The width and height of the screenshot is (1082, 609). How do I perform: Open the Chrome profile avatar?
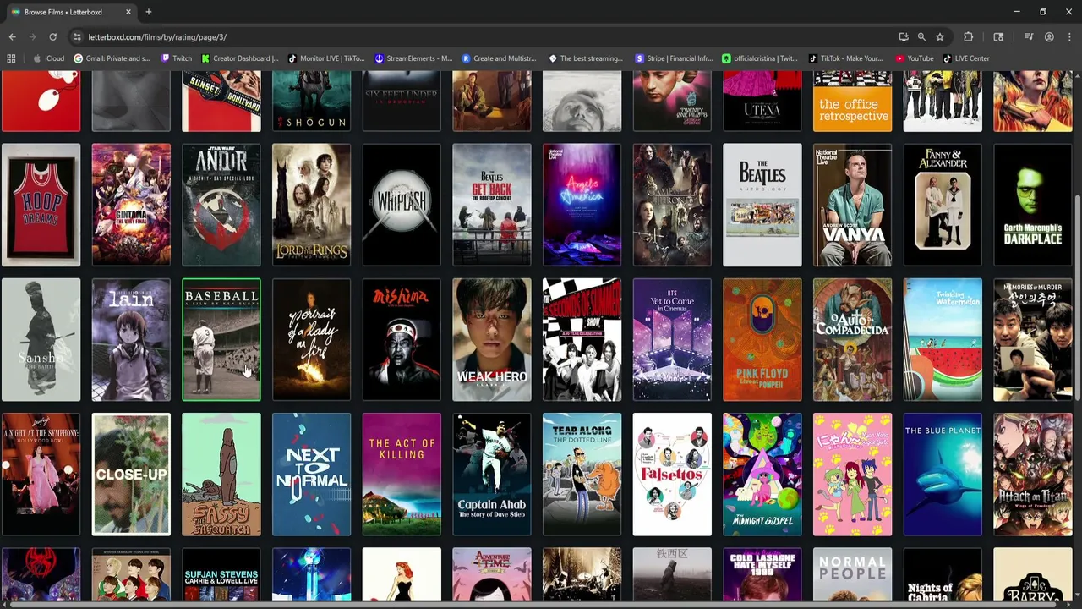point(1049,37)
